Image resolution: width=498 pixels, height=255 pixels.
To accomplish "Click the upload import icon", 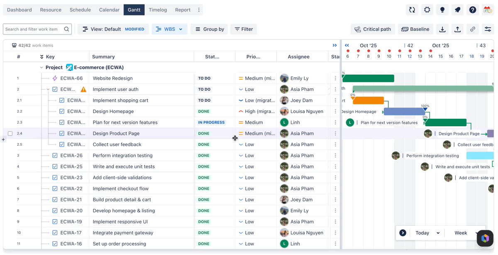I will [x=457, y=29].
